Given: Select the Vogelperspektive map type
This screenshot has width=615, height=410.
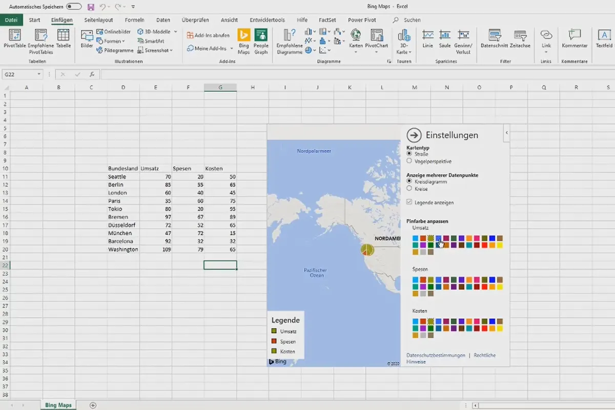Looking at the screenshot, I should [x=409, y=161].
